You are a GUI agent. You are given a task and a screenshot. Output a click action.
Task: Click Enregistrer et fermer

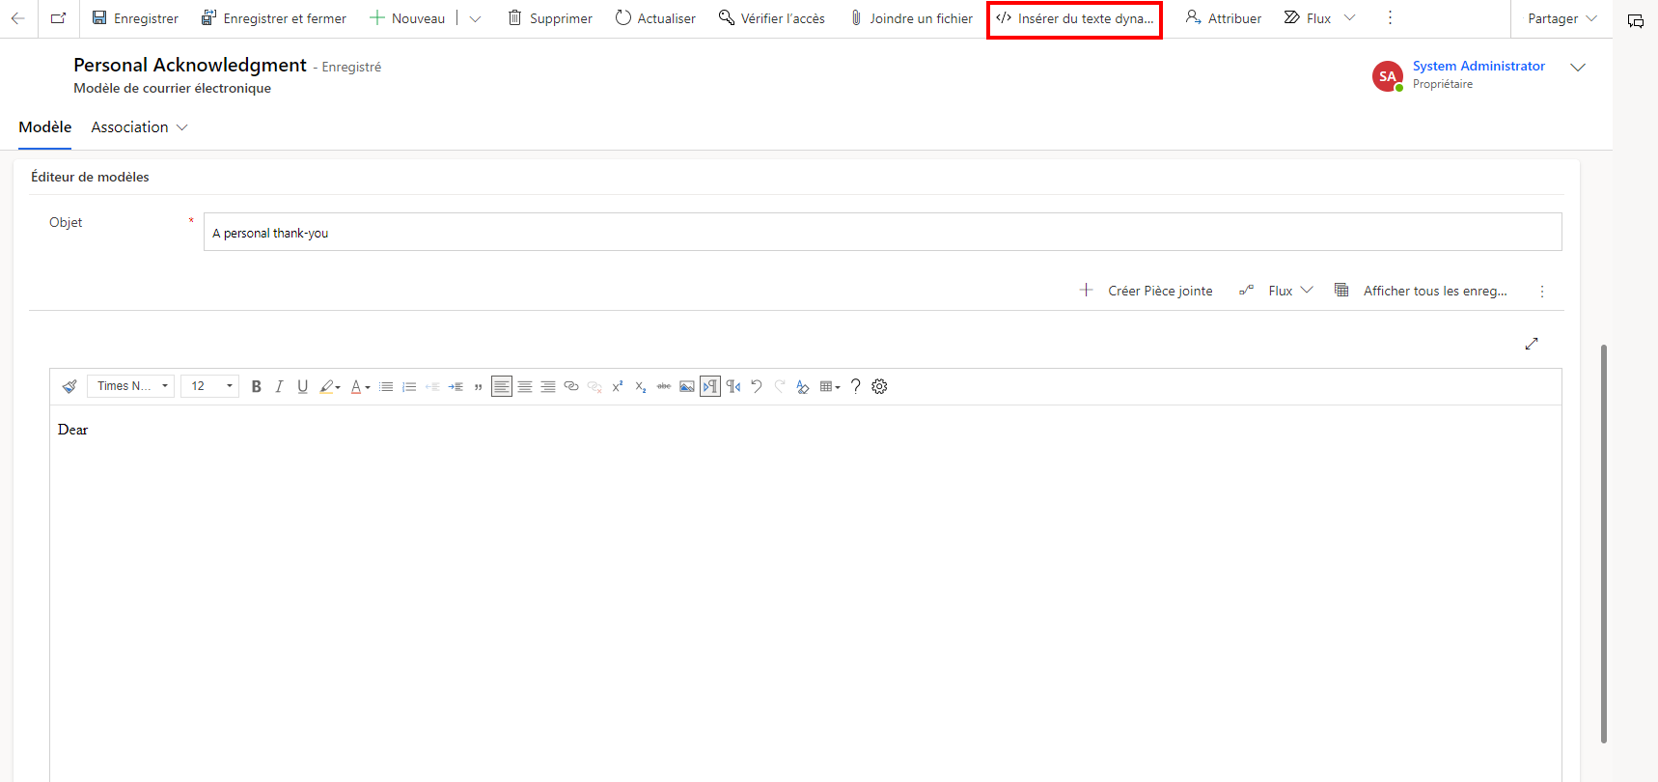[273, 18]
